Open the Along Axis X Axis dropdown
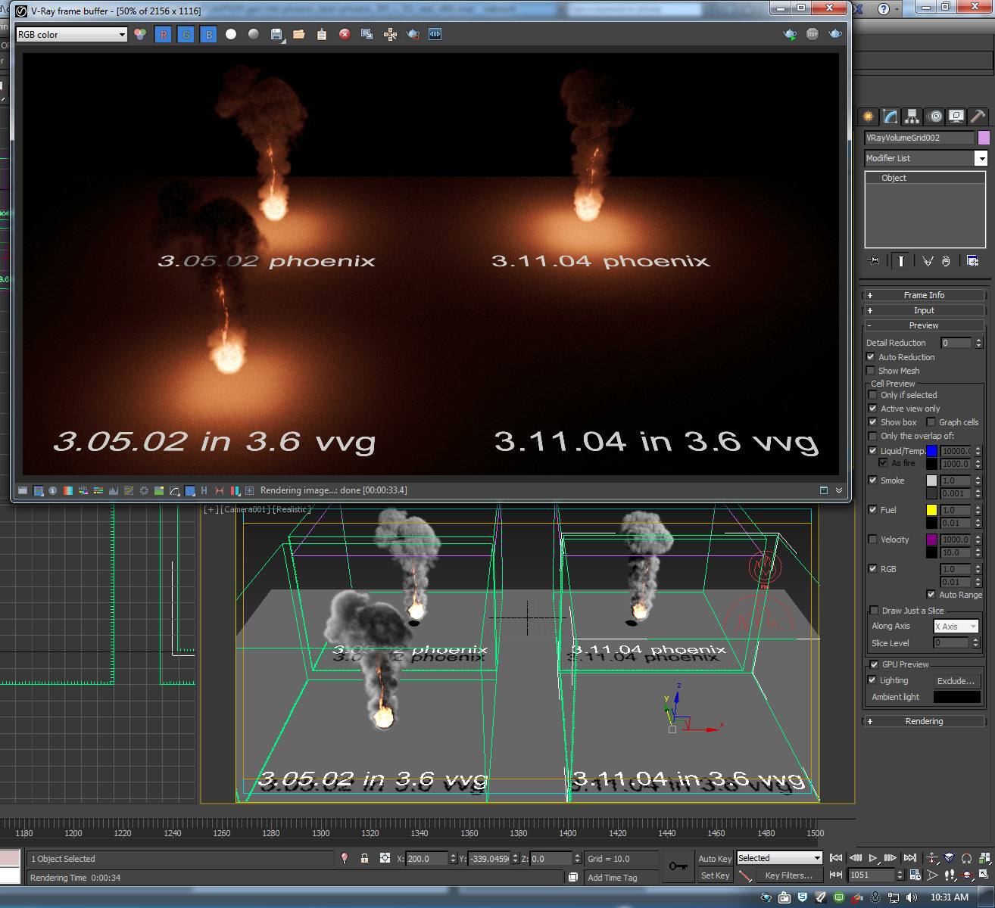 coord(956,627)
